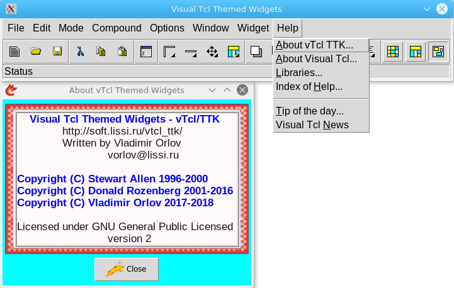Open the Compound menu
The height and width of the screenshot is (288, 454).
[x=116, y=28]
